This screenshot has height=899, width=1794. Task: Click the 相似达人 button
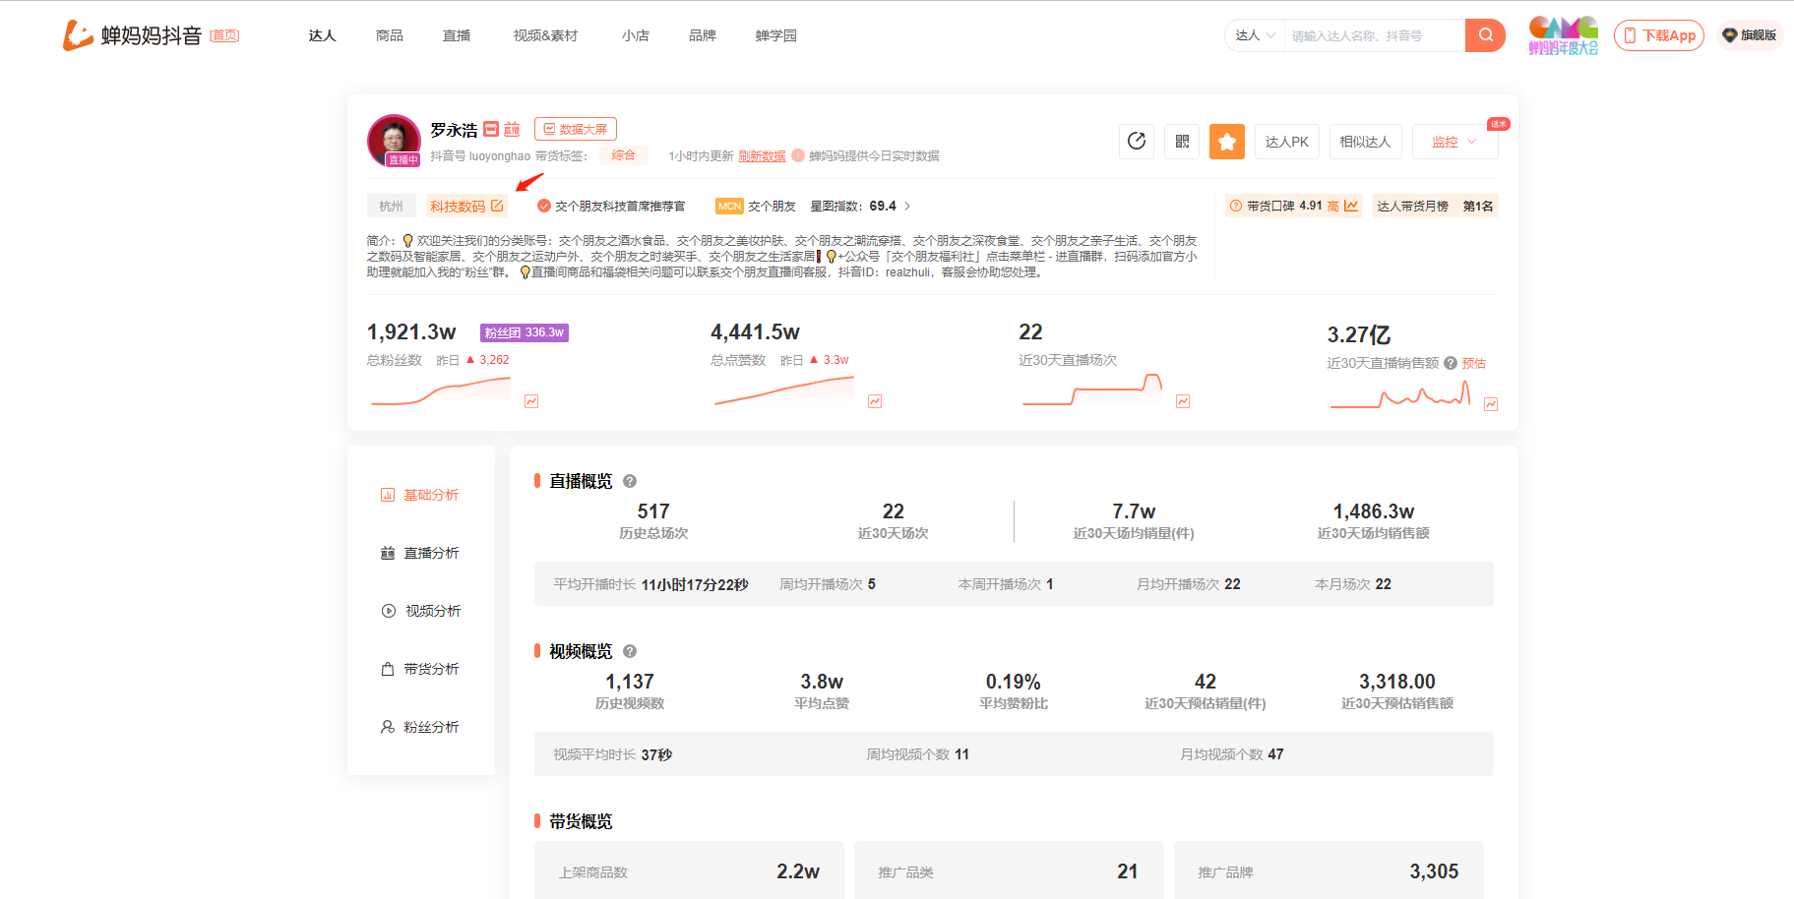point(1365,142)
